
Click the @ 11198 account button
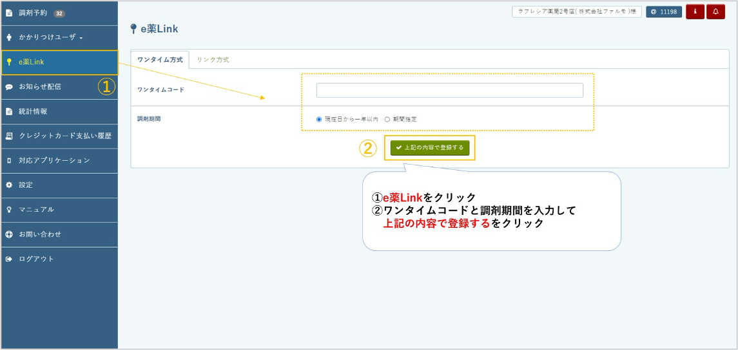(664, 12)
